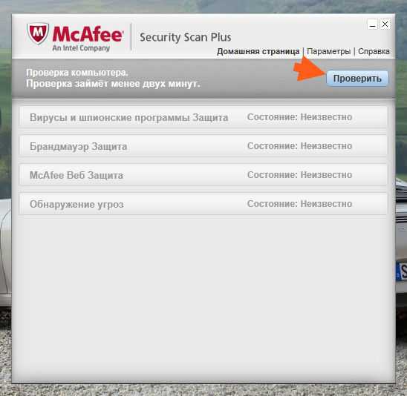Click the Security Scan Plus title text
Screen dimensions: 407x396
(x=186, y=37)
